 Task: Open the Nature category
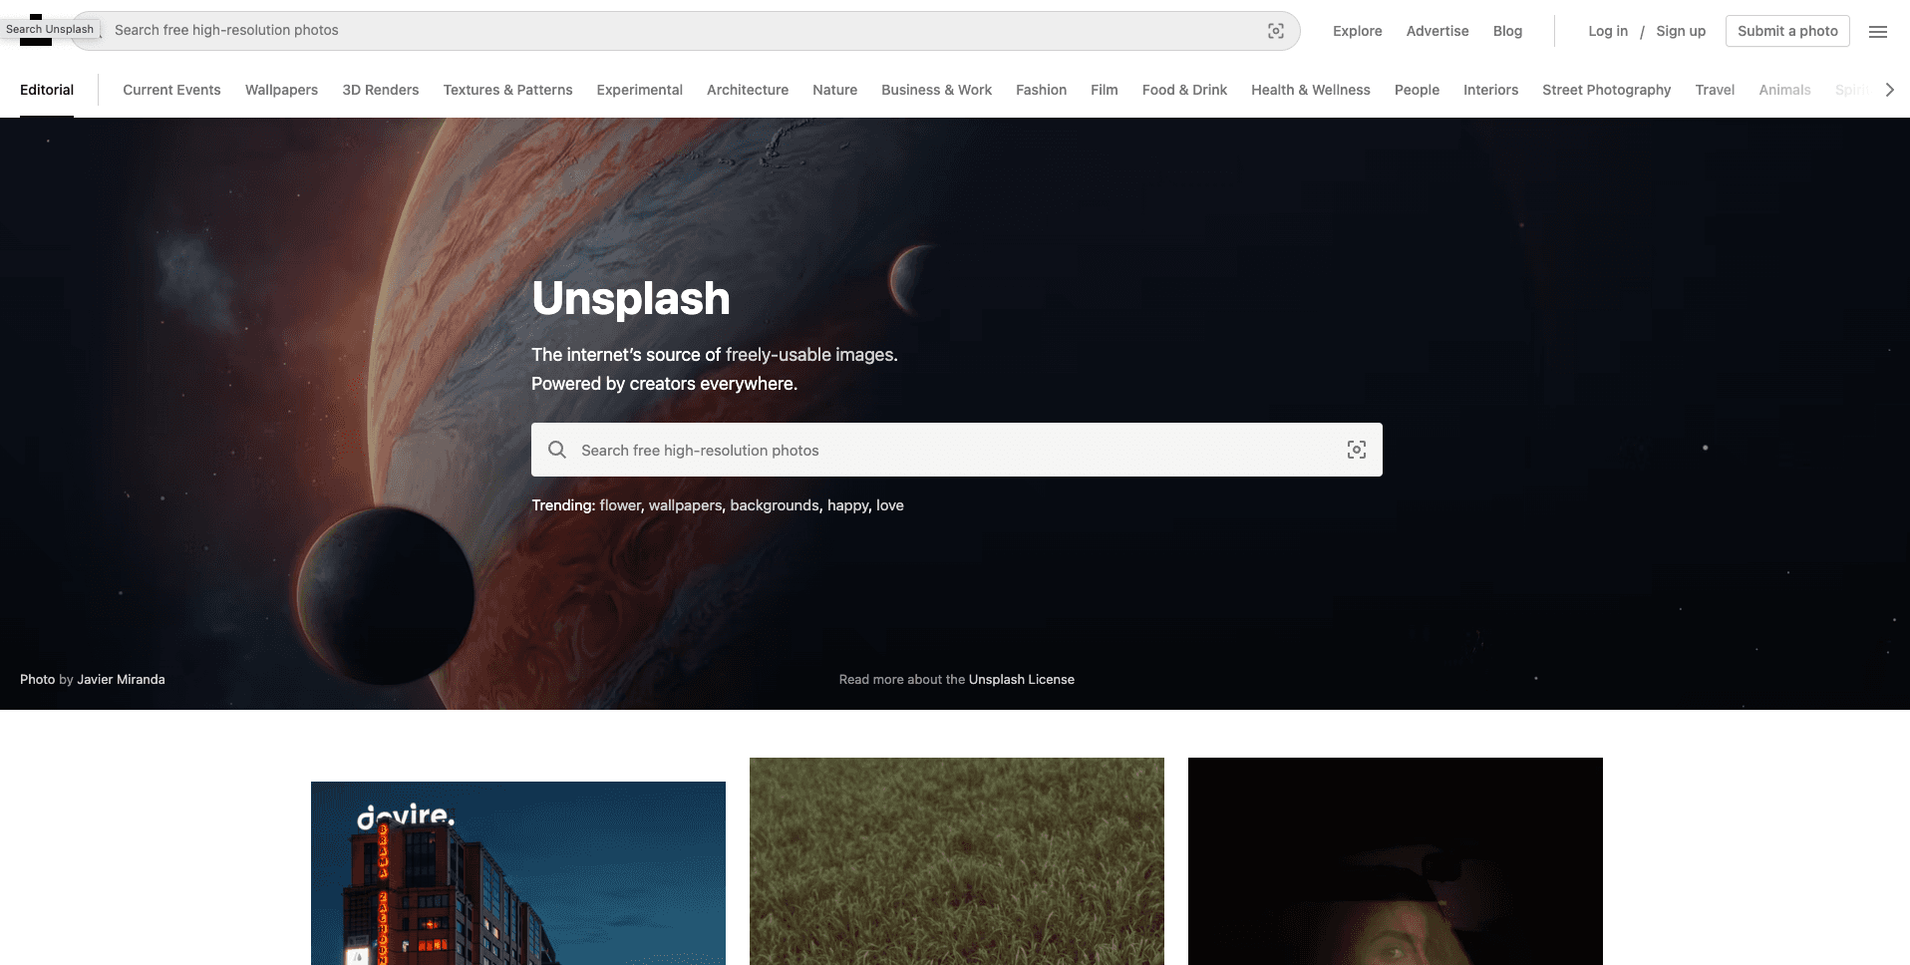click(x=834, y=90)
